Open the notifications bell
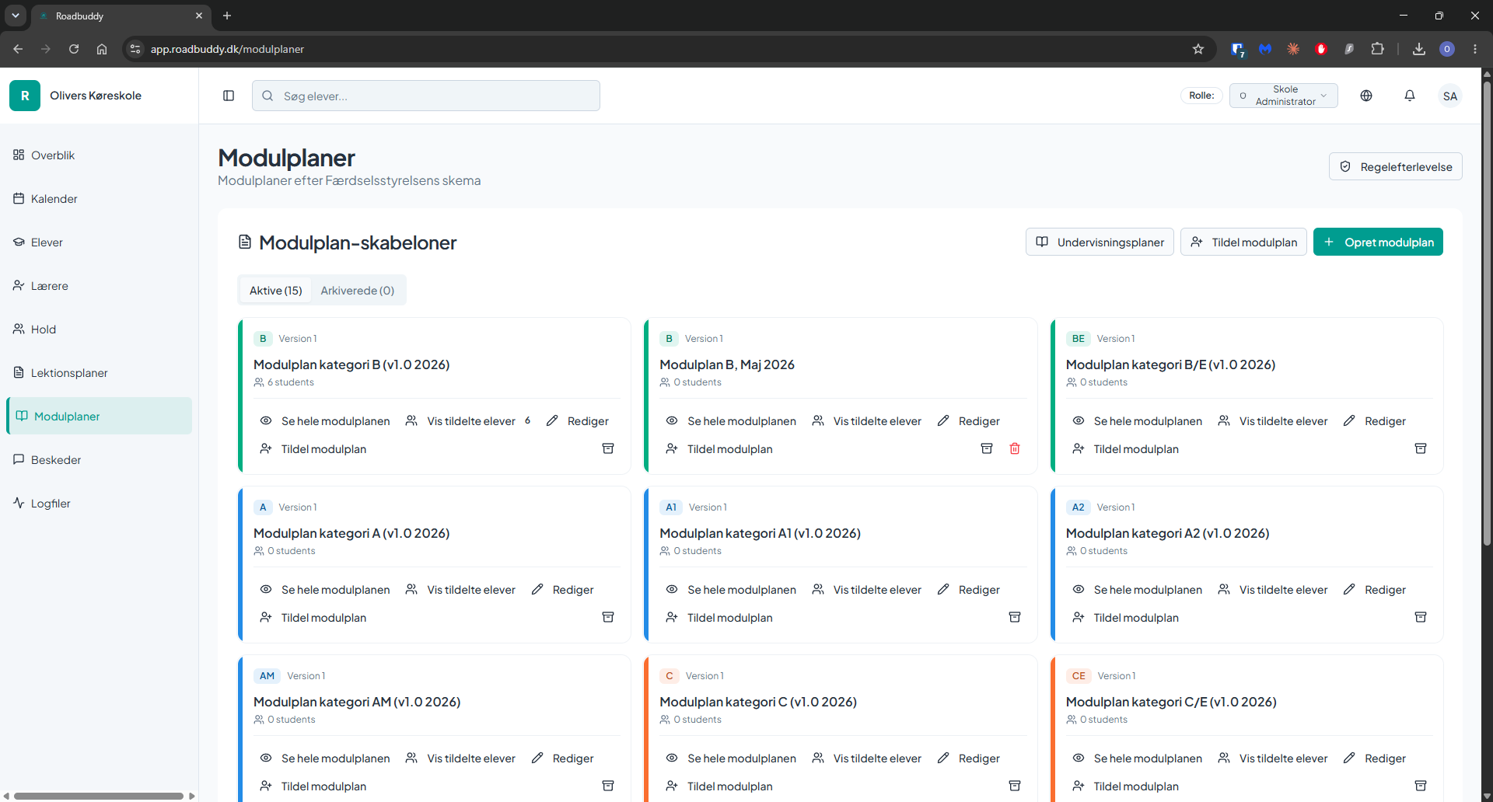 1410,96
